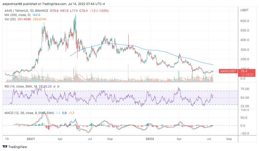
Task: Select the MACD (12, 26, close, 9, EMA, EMA) label
Action: click(29, 113)
